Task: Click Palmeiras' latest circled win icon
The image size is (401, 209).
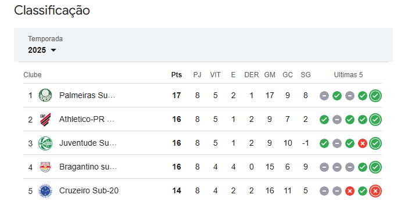Action: tap(375, 96)
